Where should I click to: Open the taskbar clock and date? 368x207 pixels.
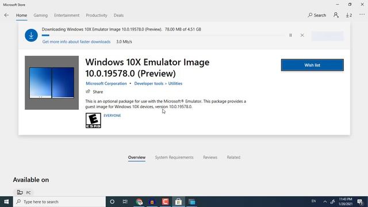point(345,202)
